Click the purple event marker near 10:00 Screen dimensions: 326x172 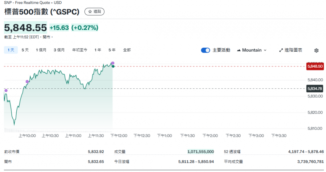coord(27,82)
